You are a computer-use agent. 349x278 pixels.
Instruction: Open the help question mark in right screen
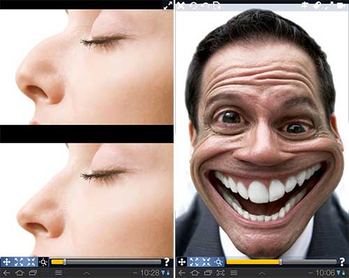(342, 262)
